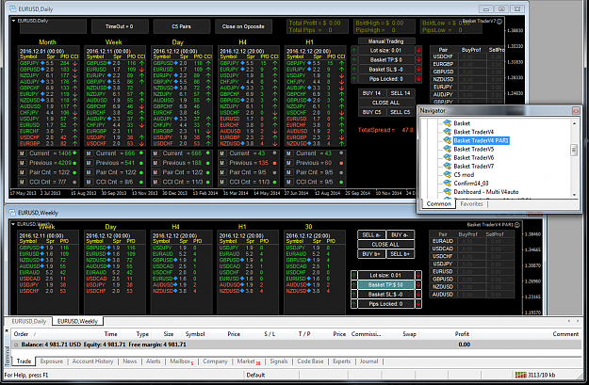Viewport: 589px width, 385px height.
Task: Select Dashboard - Multi V4auto in Navigator
Action: 485,192
